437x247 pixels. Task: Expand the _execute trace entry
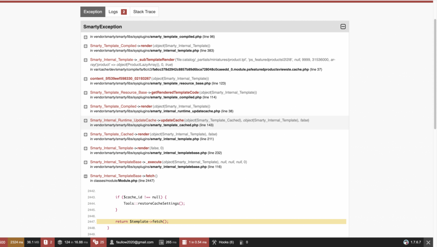tap(86, 162)
